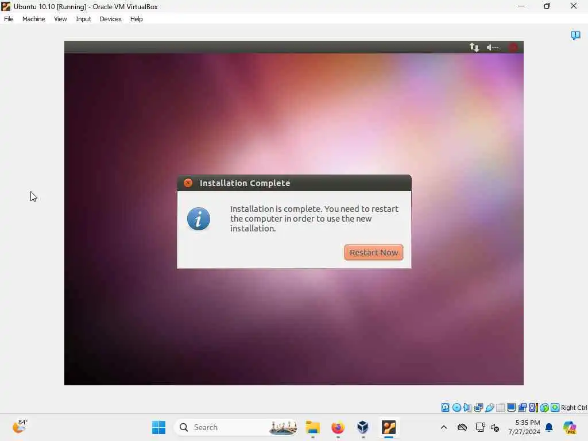Click the display monitor status icon

click(511, 407)
